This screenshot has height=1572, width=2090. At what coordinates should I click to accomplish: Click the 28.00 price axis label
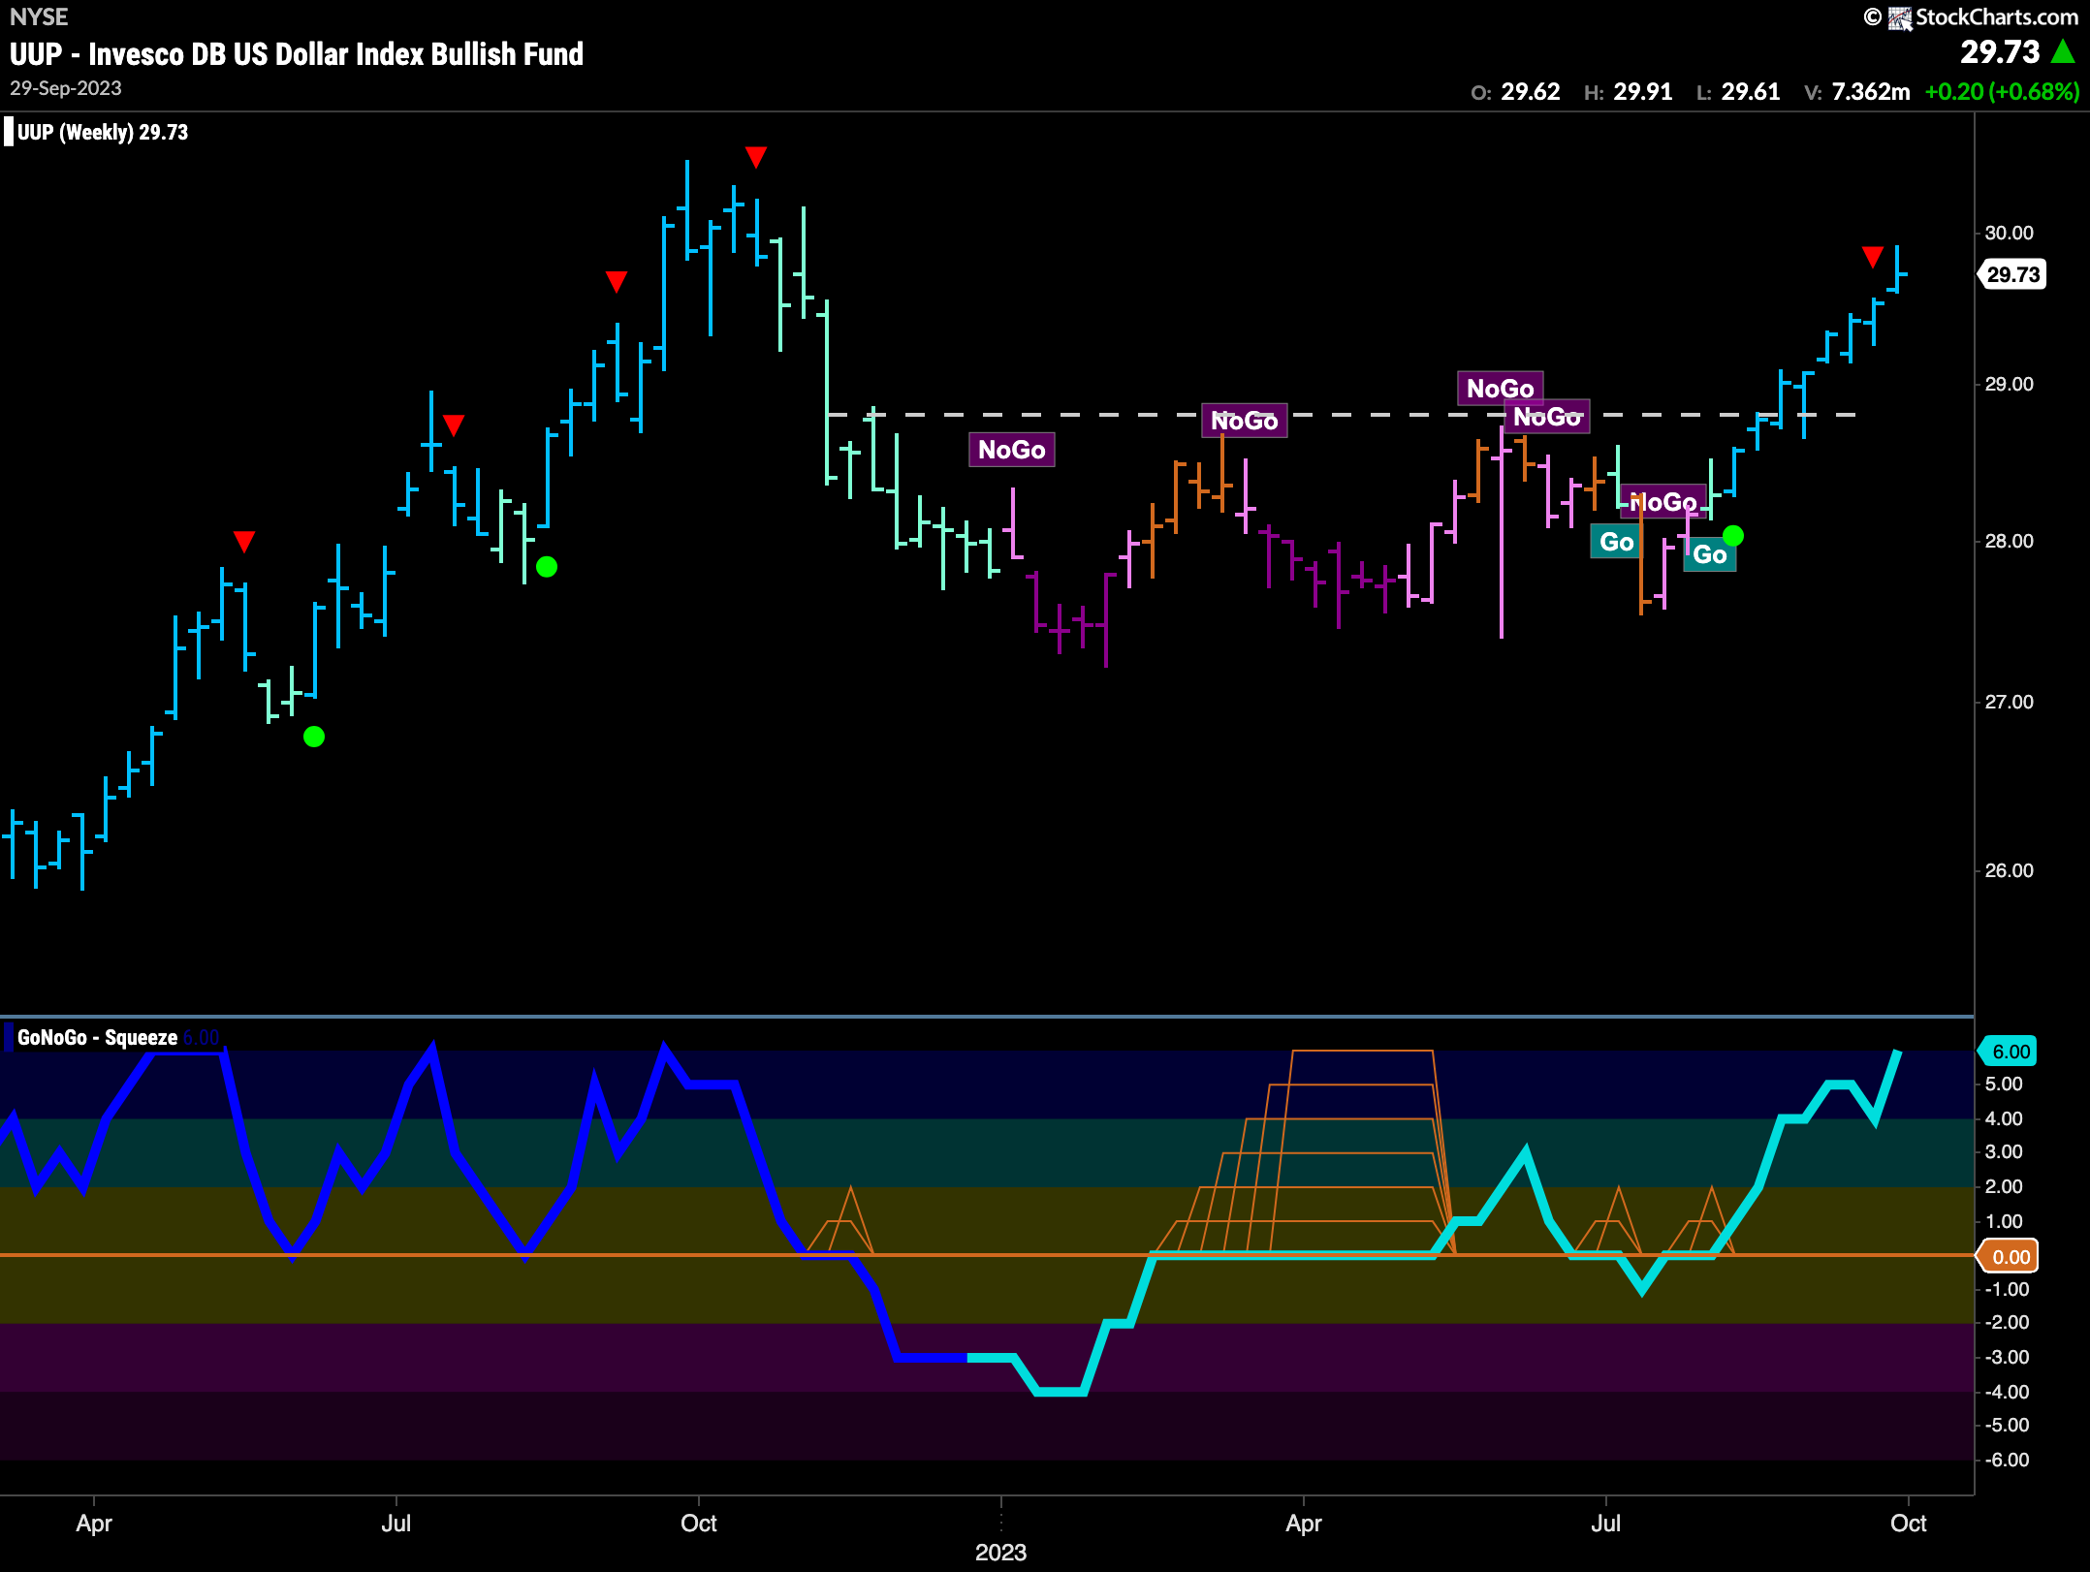(x=2009, y=541)
